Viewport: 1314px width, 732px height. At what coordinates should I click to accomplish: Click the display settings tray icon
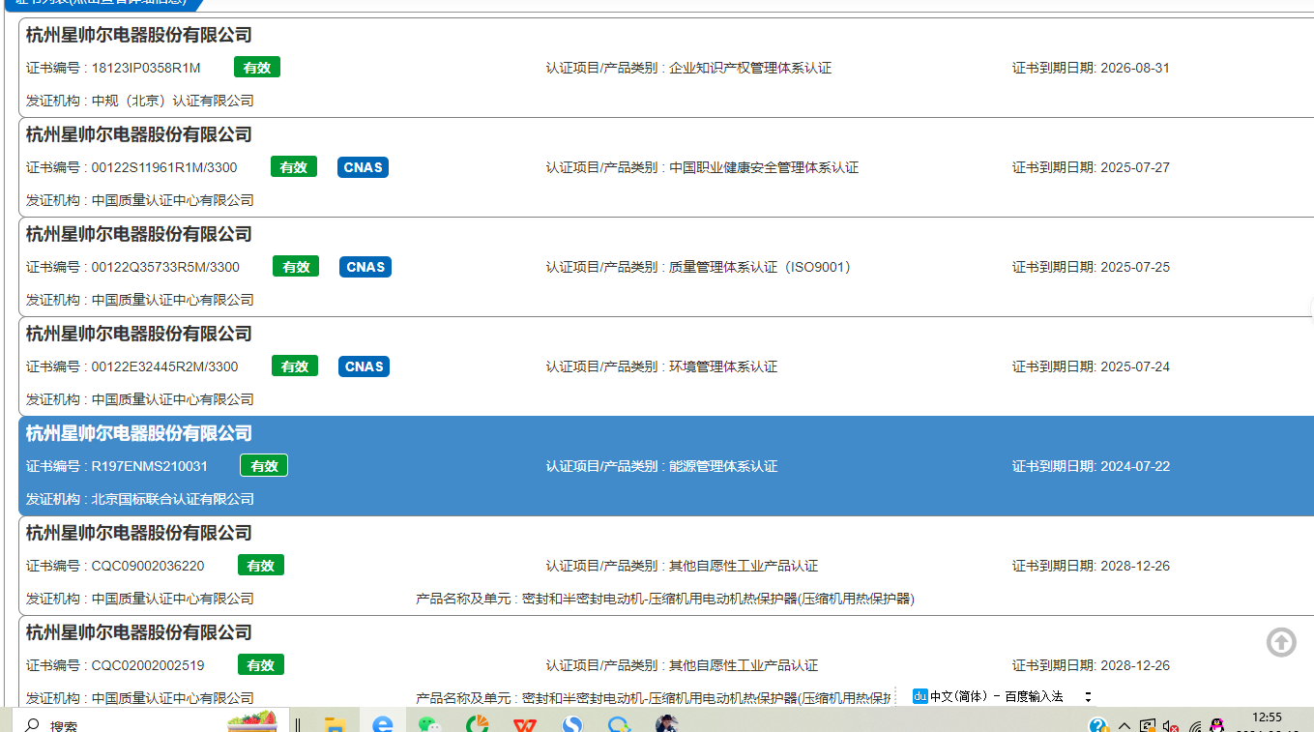click(1148, 725)
